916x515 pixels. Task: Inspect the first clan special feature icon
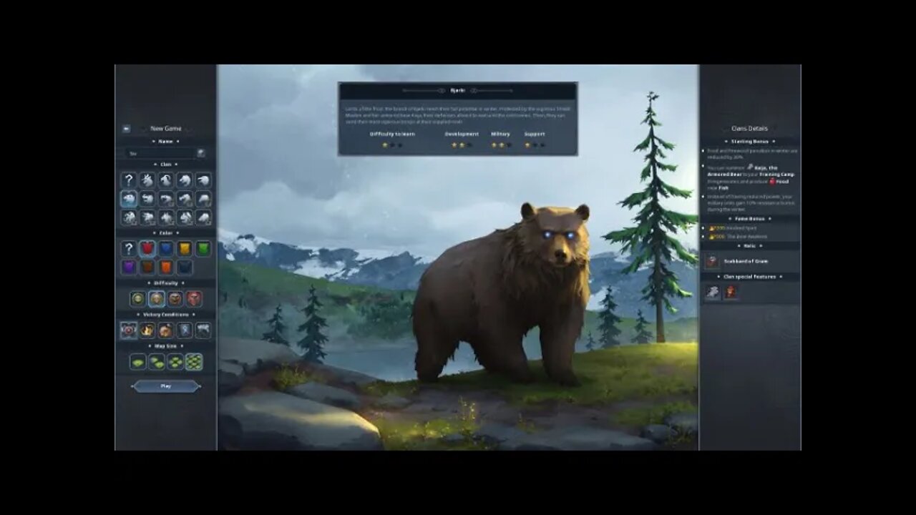712,291
